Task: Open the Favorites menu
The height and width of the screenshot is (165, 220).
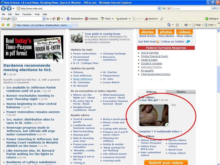Action: [x=27, y=14]
